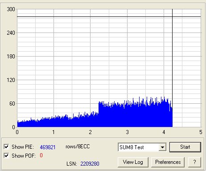Click the question mark help button
This screenshot has width=206, height=171.
tap(194, 162)
